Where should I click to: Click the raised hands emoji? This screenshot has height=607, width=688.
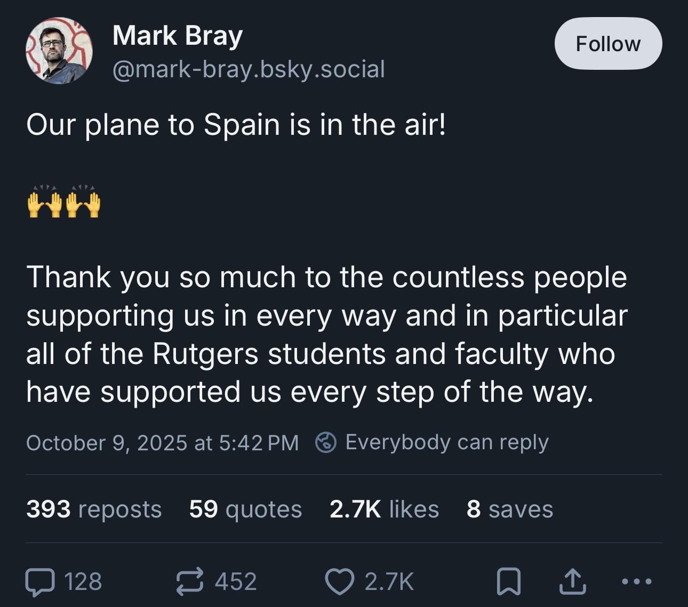63,203
